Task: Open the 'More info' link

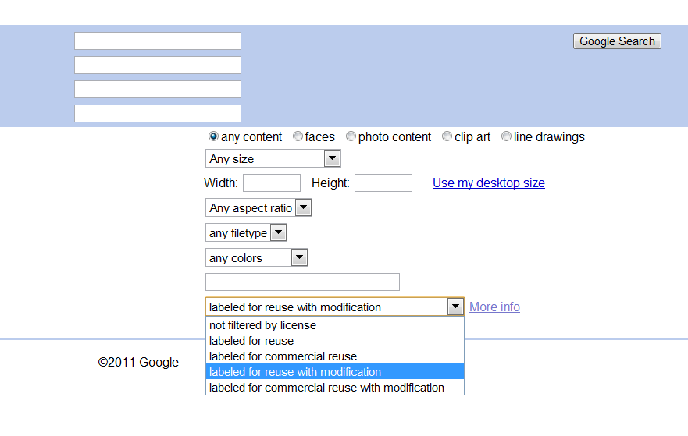Action: 494,307
